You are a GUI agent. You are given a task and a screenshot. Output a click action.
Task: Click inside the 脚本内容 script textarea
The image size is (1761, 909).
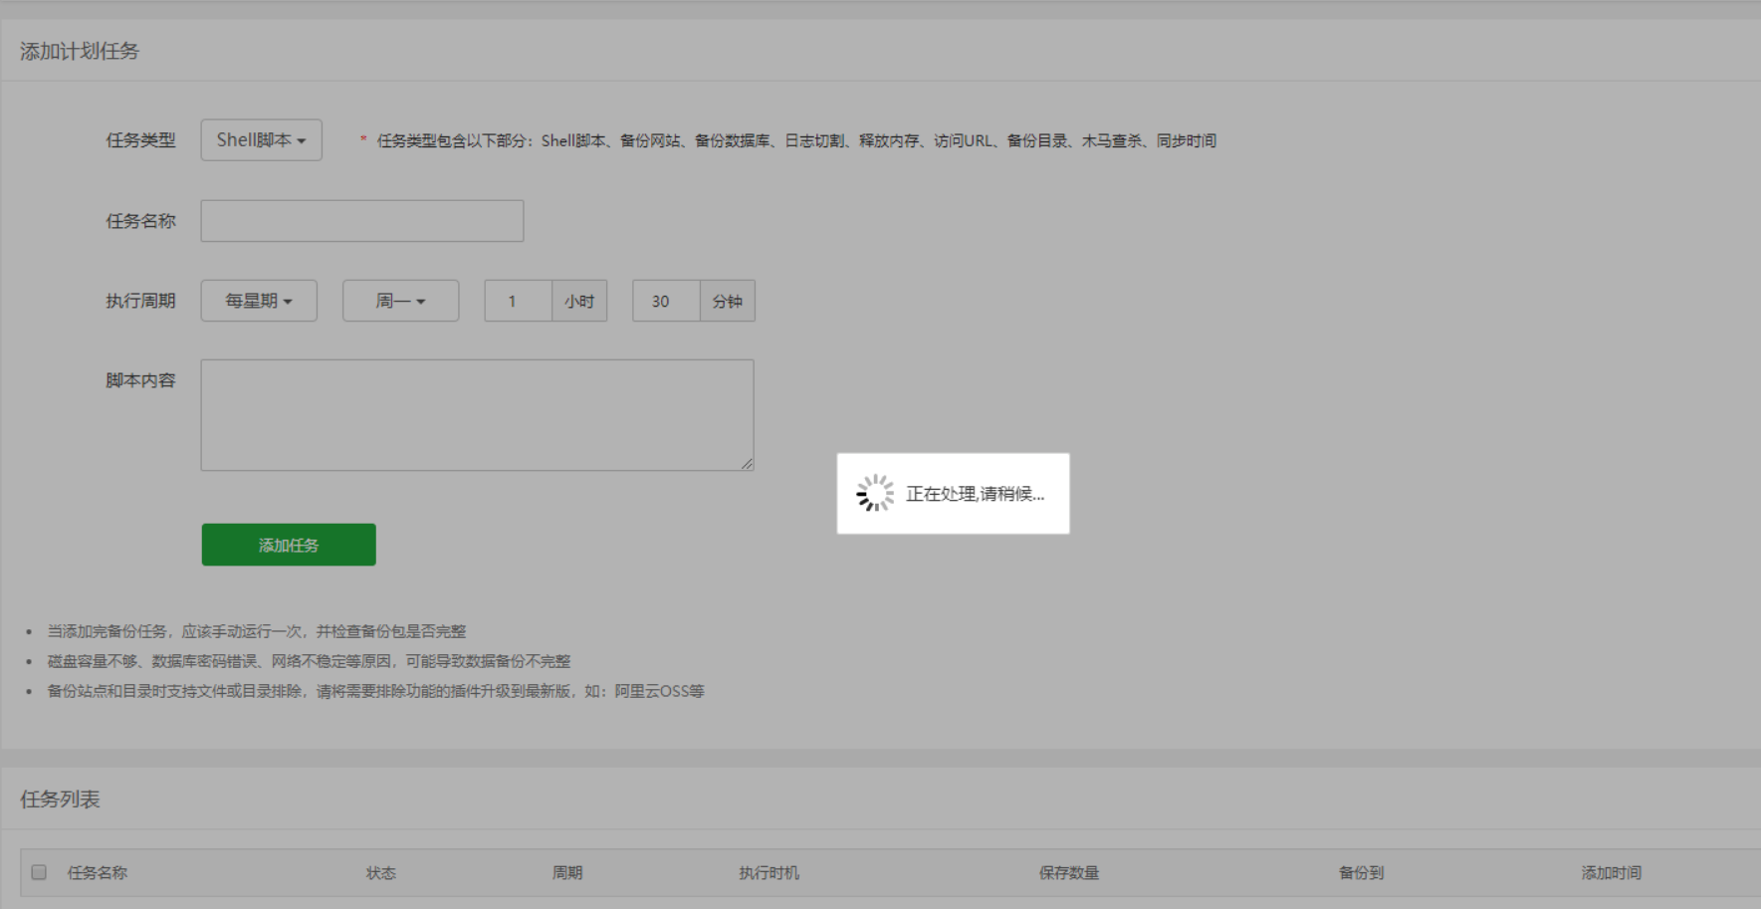point(477,414)
